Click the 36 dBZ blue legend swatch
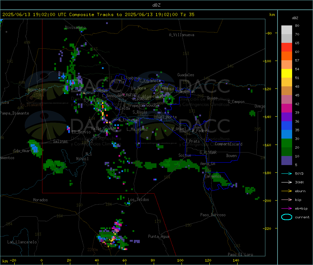 (x=287, y=125)
